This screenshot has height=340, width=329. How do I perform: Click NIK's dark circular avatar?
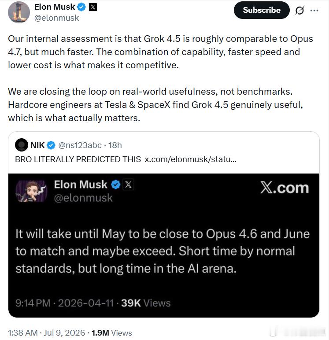tap(21, 145)
